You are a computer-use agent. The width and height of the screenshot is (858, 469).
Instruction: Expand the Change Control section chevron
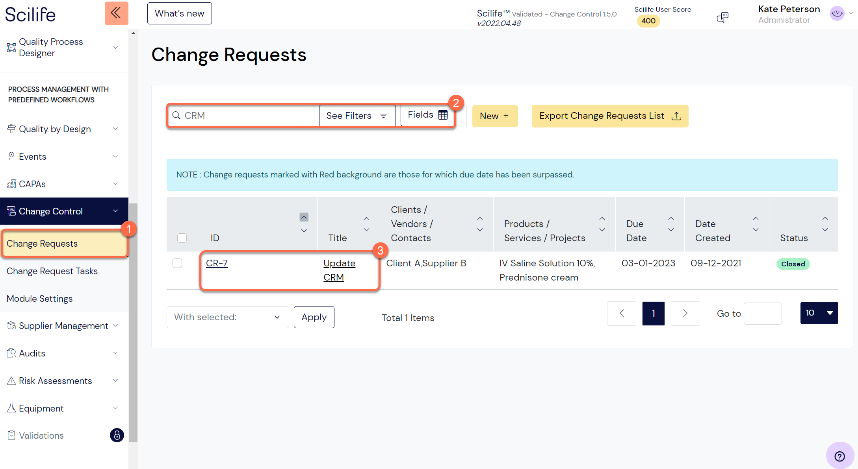click(115, 211)
